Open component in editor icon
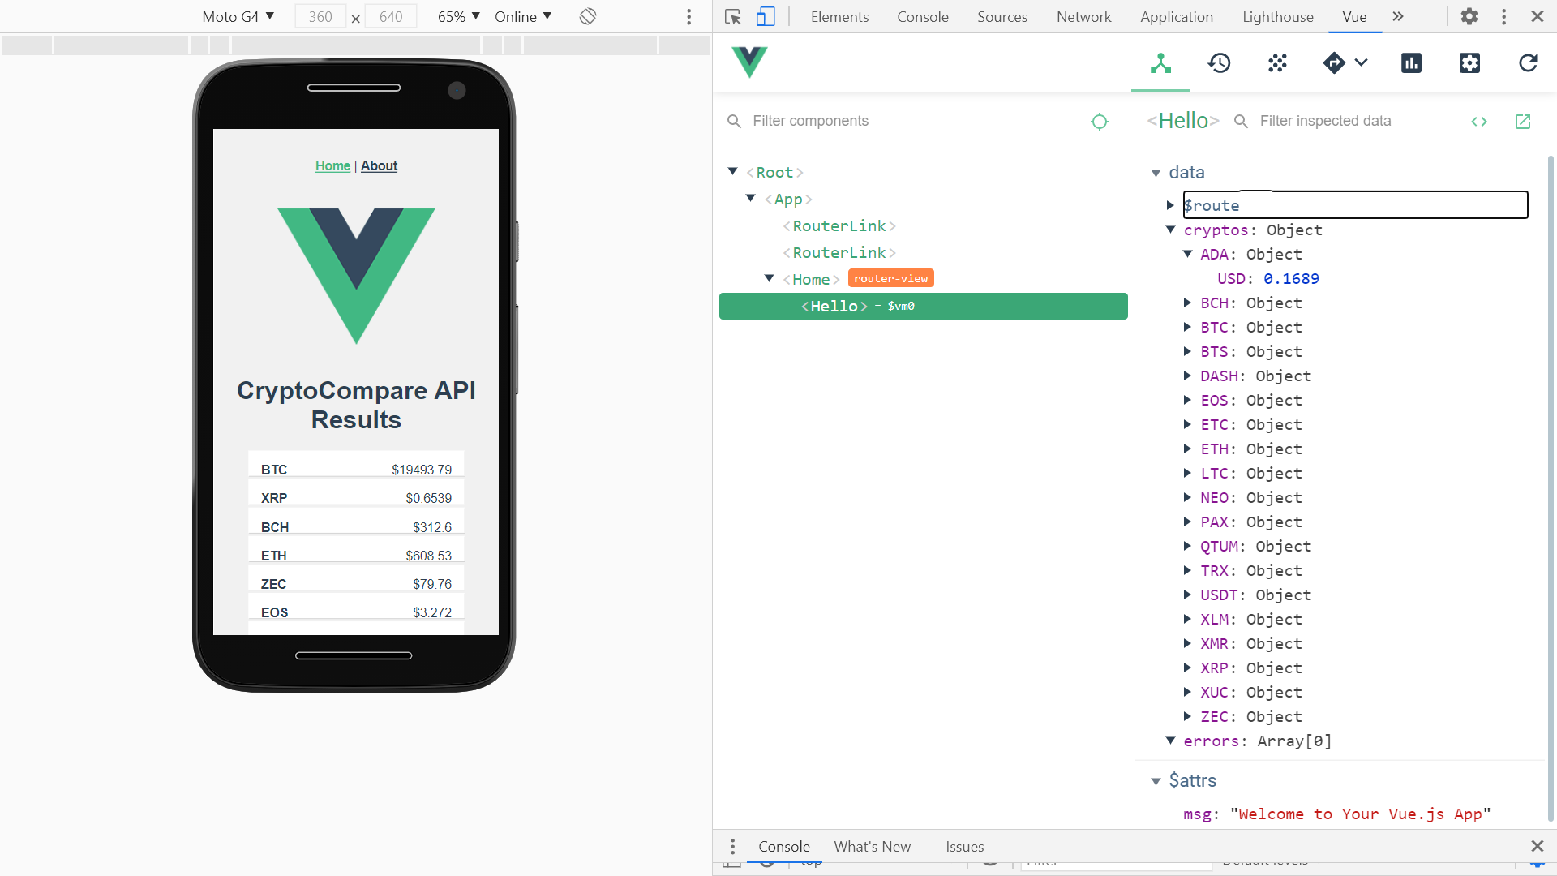 click(x=1522, y=122)
